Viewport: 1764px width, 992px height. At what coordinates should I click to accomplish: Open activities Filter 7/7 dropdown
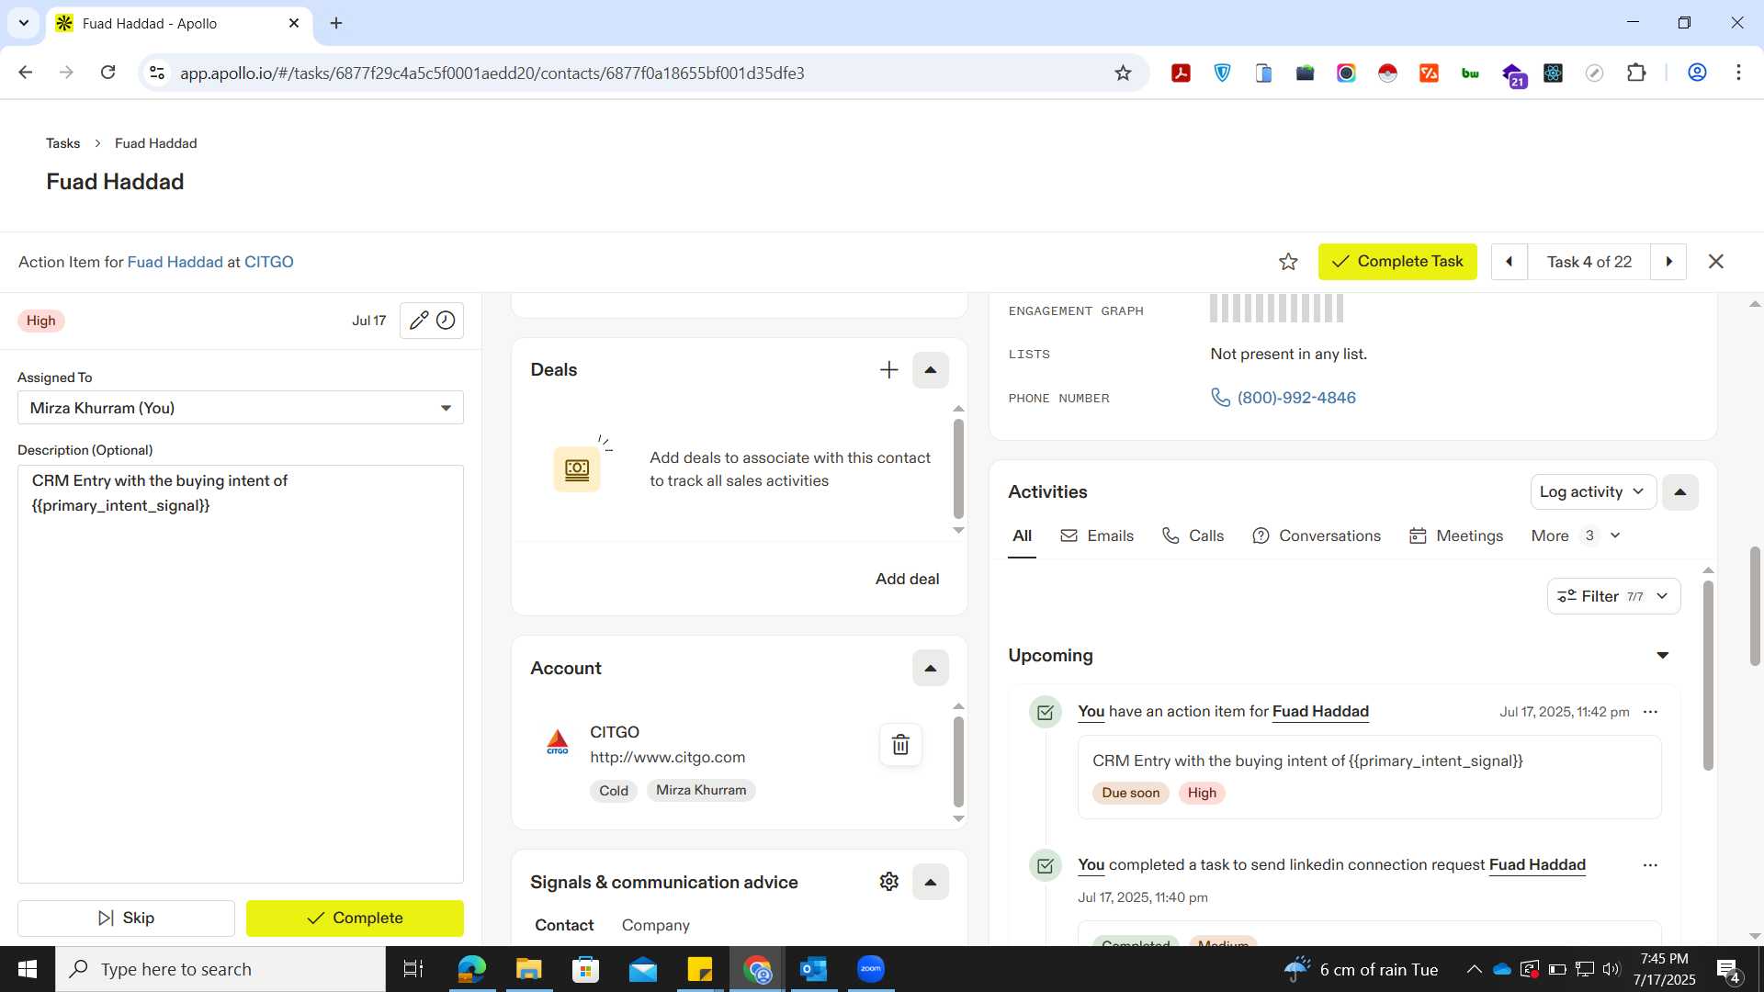[x=1613, y=596]
